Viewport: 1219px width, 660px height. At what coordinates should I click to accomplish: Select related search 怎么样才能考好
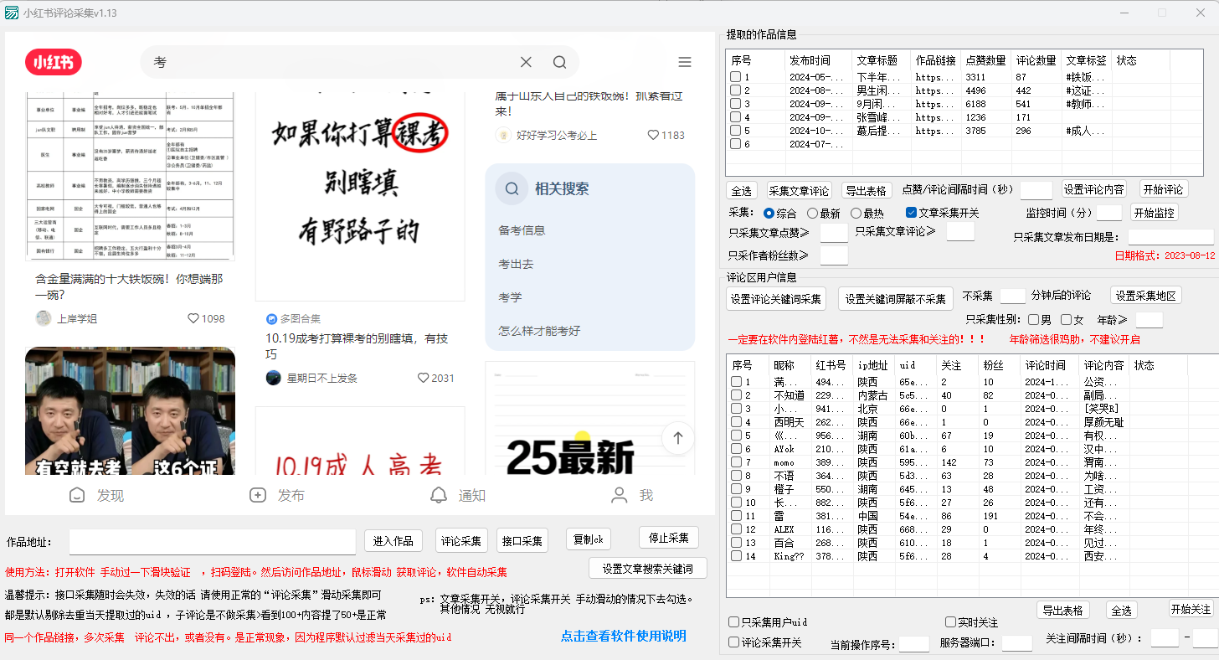click(539, 331)
